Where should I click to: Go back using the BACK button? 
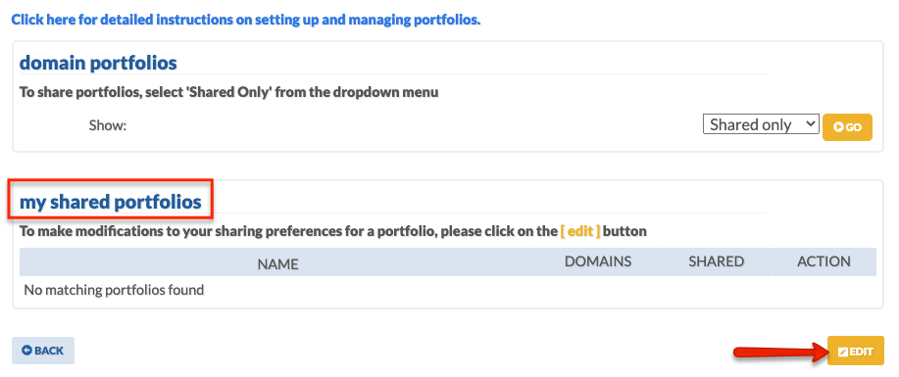43,351
